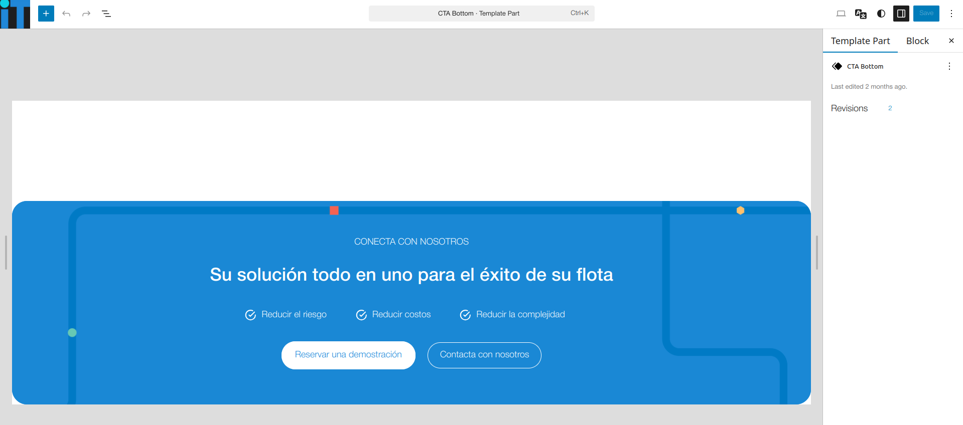Switch to the Template Part tab
963x425 pixels.
(x=860, y=41)
